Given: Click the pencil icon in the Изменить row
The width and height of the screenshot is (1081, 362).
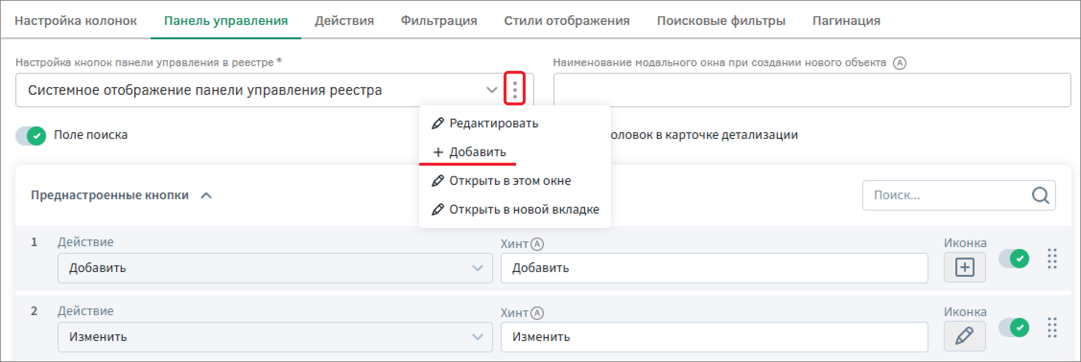Looking at the screenshot, I should [964, 336].
